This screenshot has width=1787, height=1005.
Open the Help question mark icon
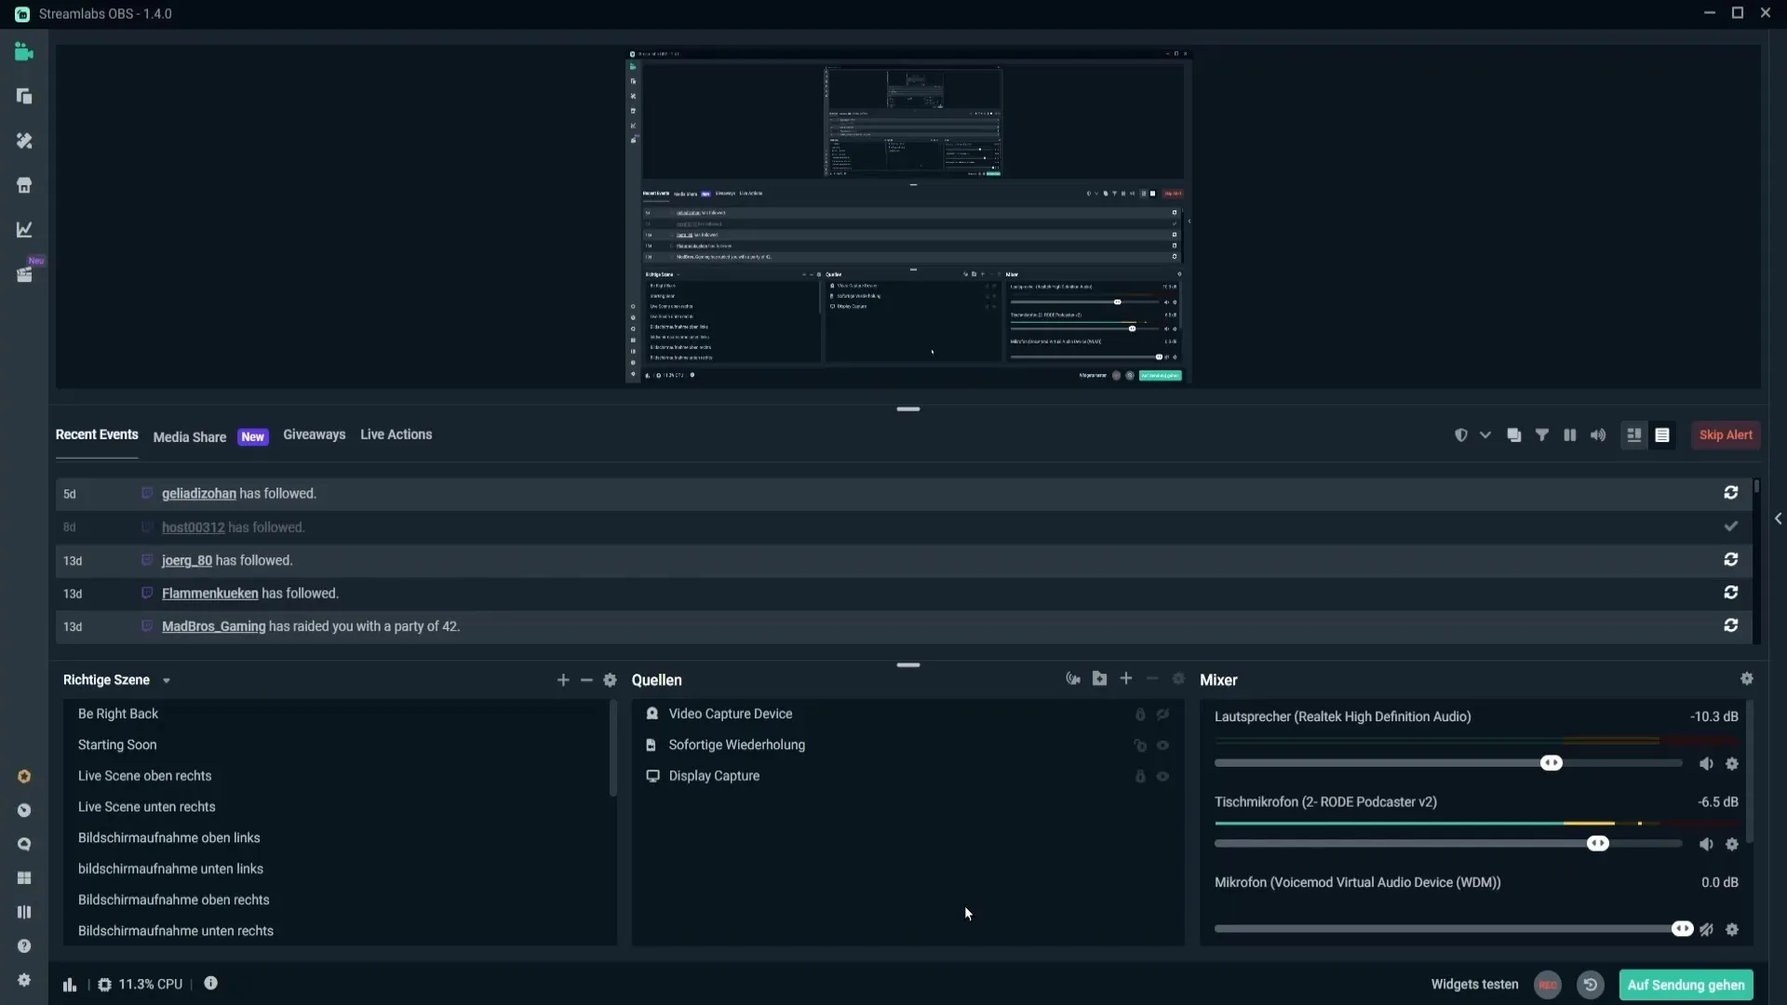tap(24, 946)
